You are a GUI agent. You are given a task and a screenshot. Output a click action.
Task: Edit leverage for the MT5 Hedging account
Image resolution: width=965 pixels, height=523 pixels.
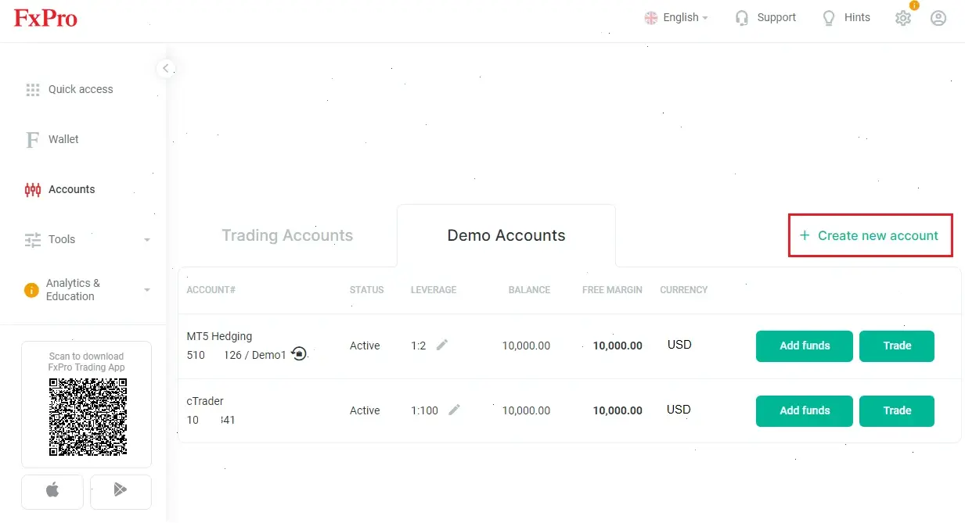(x=441, y=344)
